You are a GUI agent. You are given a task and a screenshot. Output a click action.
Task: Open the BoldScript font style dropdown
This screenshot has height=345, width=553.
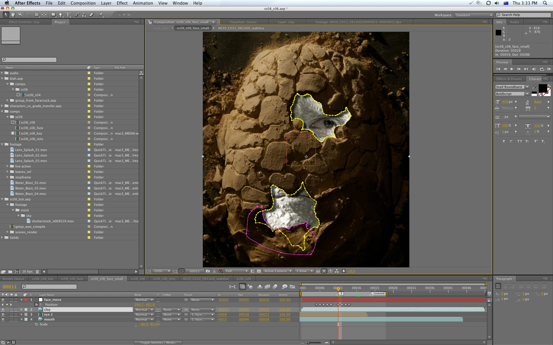[x=512, y=94]
